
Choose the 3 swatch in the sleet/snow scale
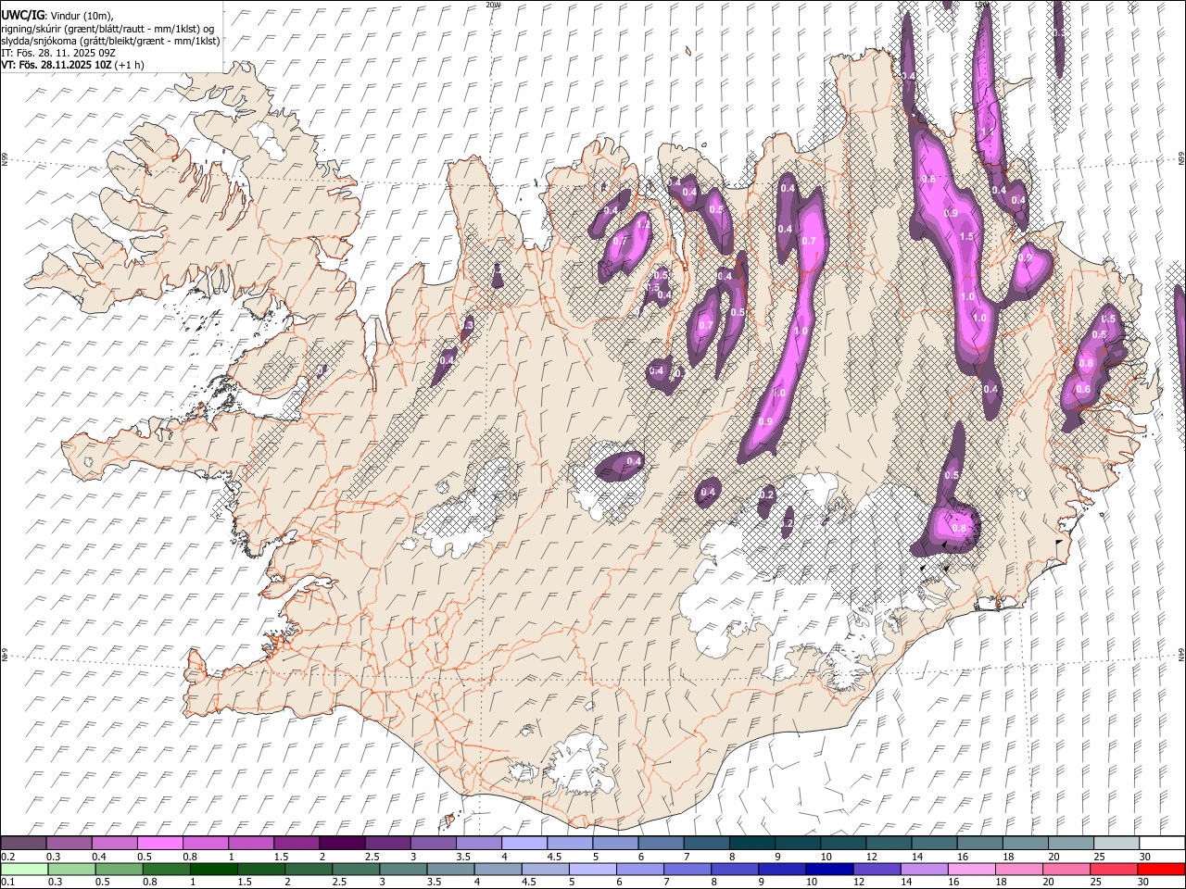coord(432,843)
